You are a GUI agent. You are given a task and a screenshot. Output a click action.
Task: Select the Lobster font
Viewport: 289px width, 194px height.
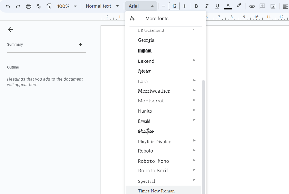[144, 71]
